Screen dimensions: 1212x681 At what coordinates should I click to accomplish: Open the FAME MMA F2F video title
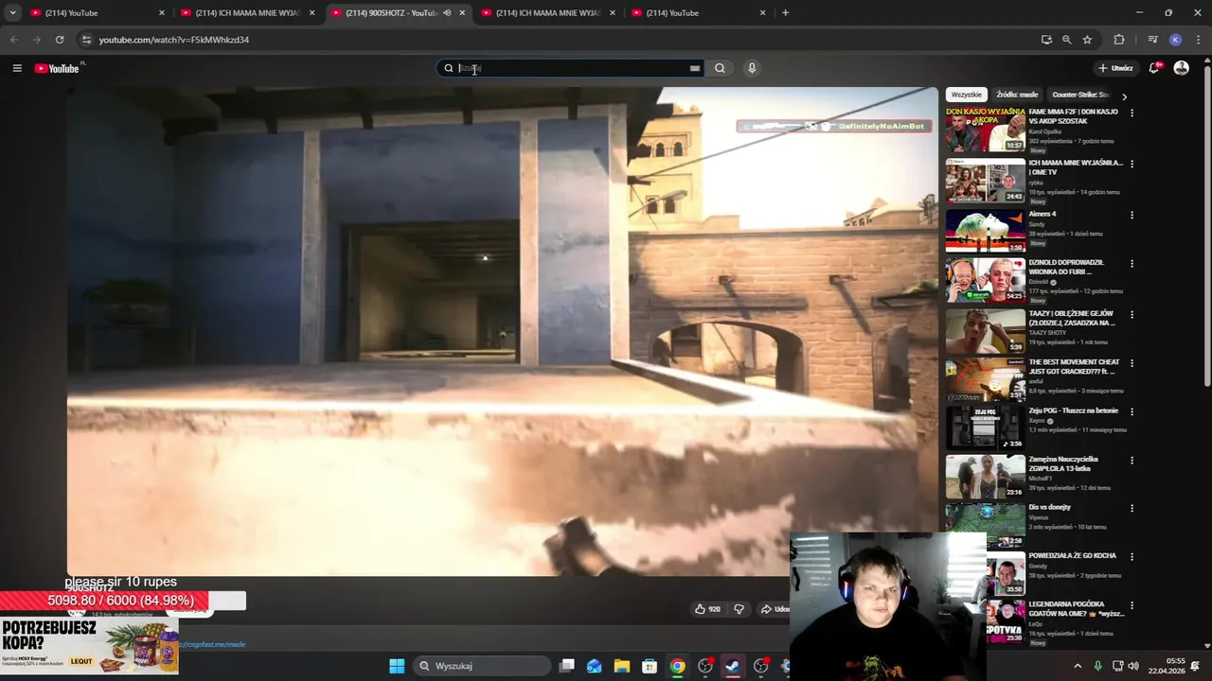pyautogui.click(x=1074, y=116)
